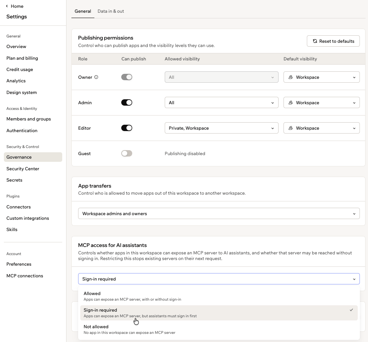Click the Can publish column header
The width and height of the screenshot is (368, 342).
point(134,59)
